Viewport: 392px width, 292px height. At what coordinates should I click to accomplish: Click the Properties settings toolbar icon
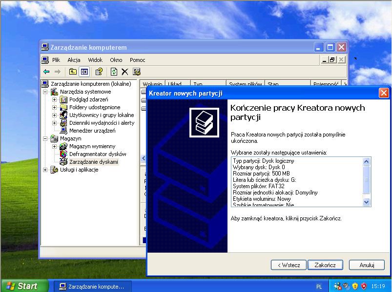pos(137,72)
